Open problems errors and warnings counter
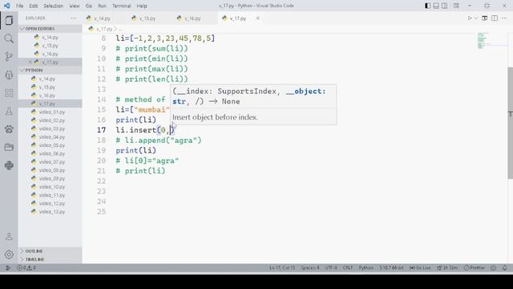 (x=26, y=267)
